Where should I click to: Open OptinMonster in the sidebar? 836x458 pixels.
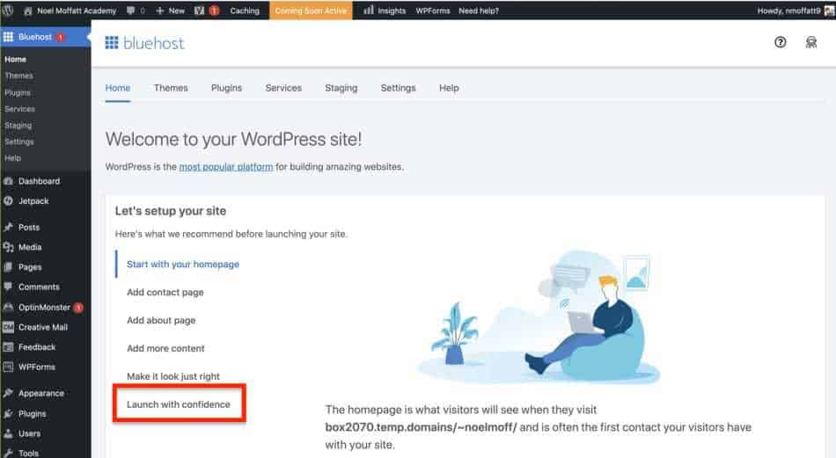pyautogui.click(x=45, y=308)
